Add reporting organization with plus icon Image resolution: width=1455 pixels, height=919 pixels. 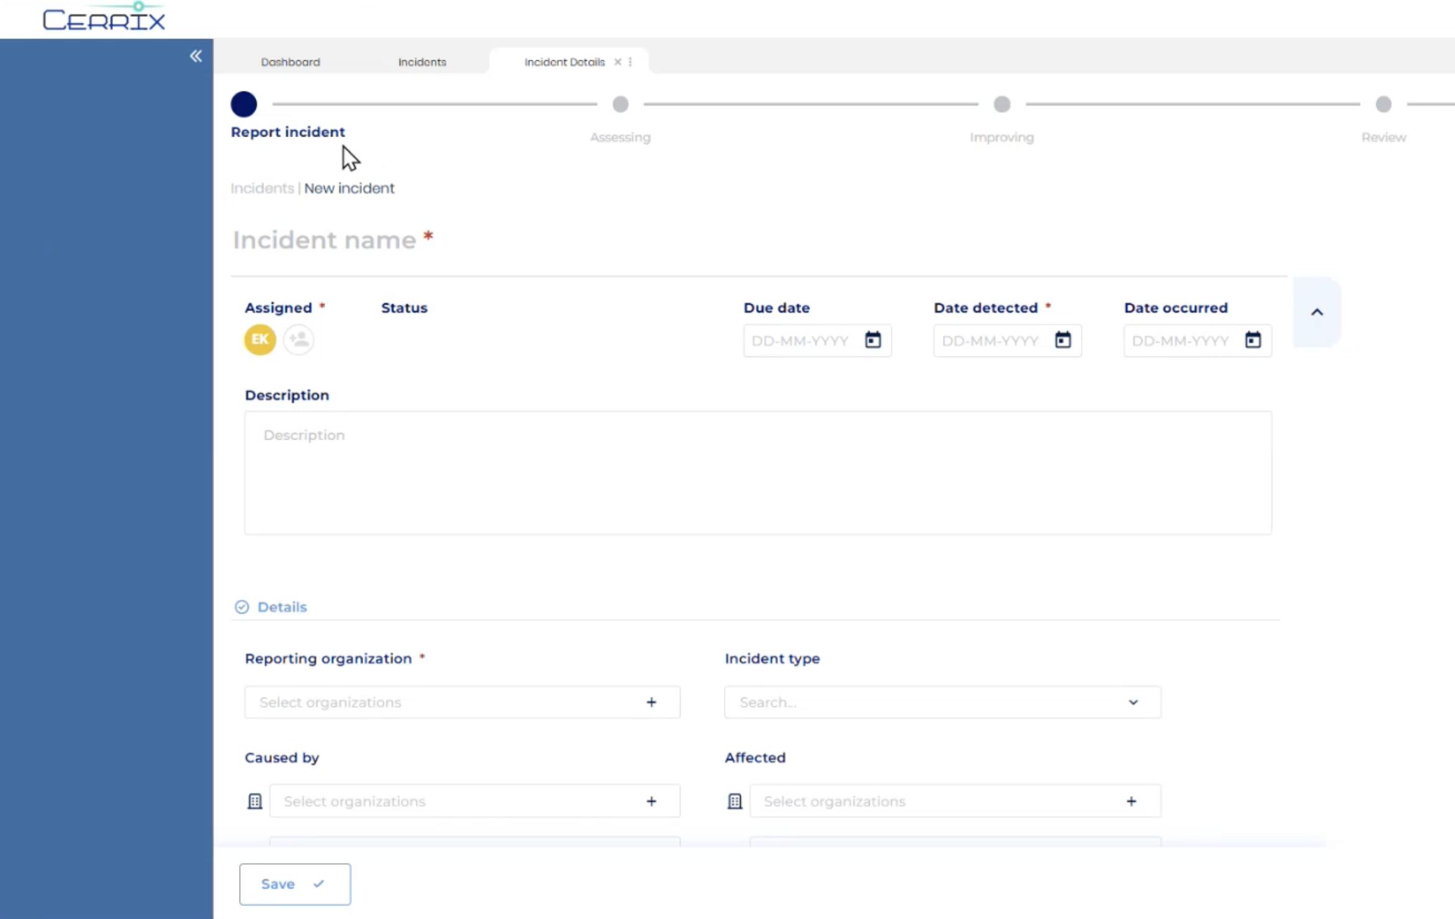pyautogui.click(x=651, y=702)
